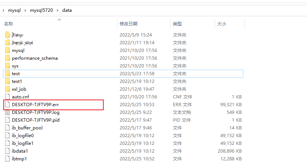This screenshot has width=307, height=167.
Task: Select the xxl_job folder icon
Action: [8, 89]
